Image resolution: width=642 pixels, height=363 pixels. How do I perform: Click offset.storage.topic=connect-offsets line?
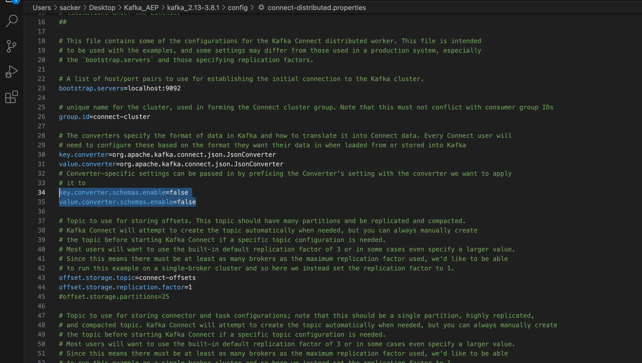127,278
